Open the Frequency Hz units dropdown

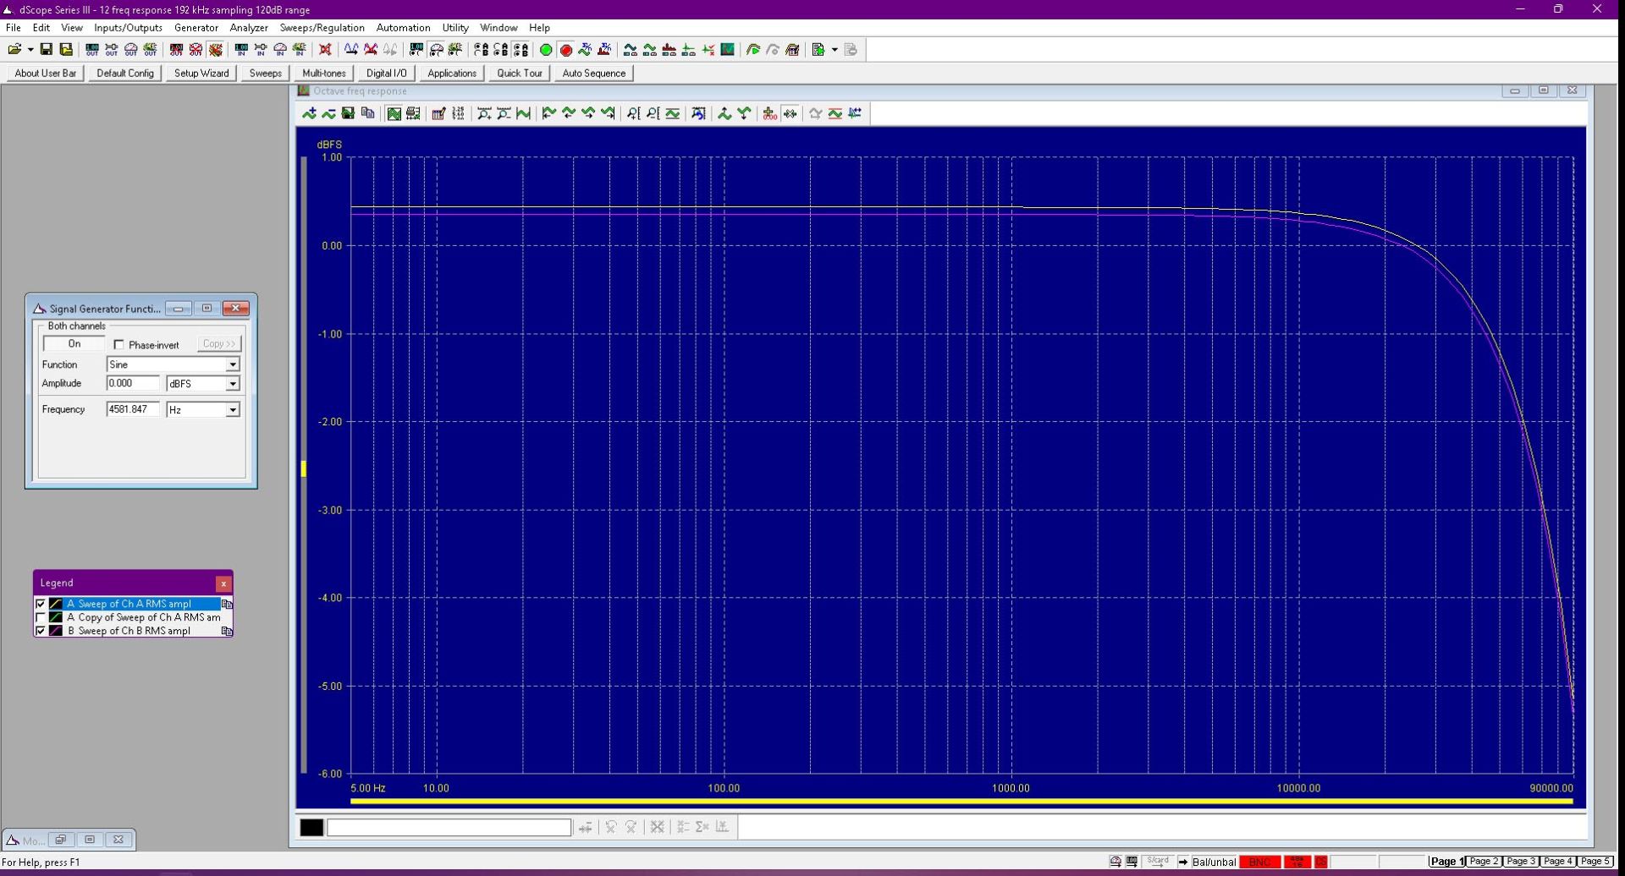pos(232,410)
